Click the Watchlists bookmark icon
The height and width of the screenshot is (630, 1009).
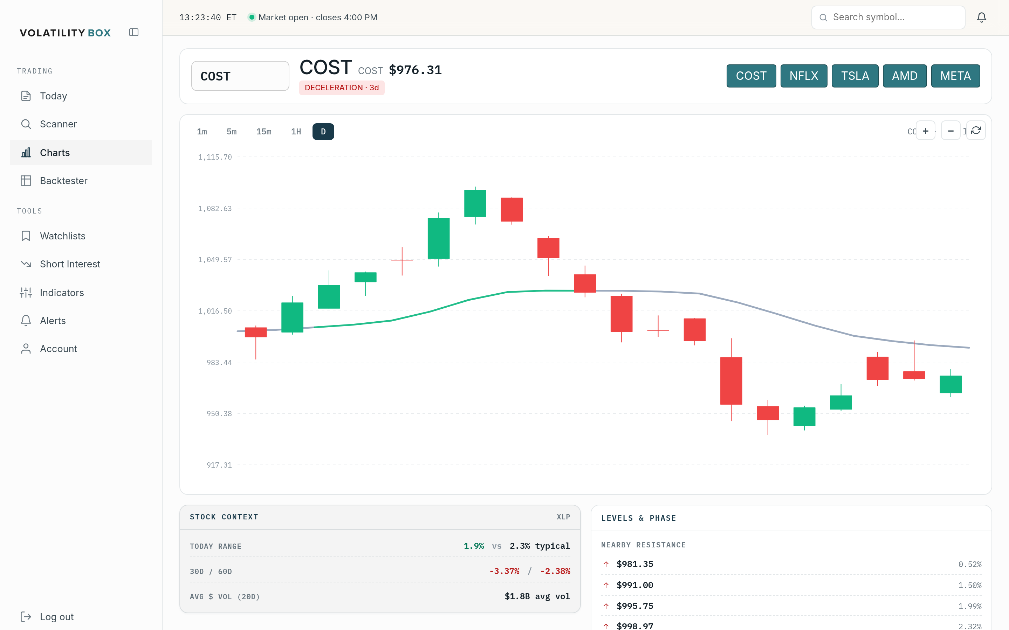(x=26, y=236)
